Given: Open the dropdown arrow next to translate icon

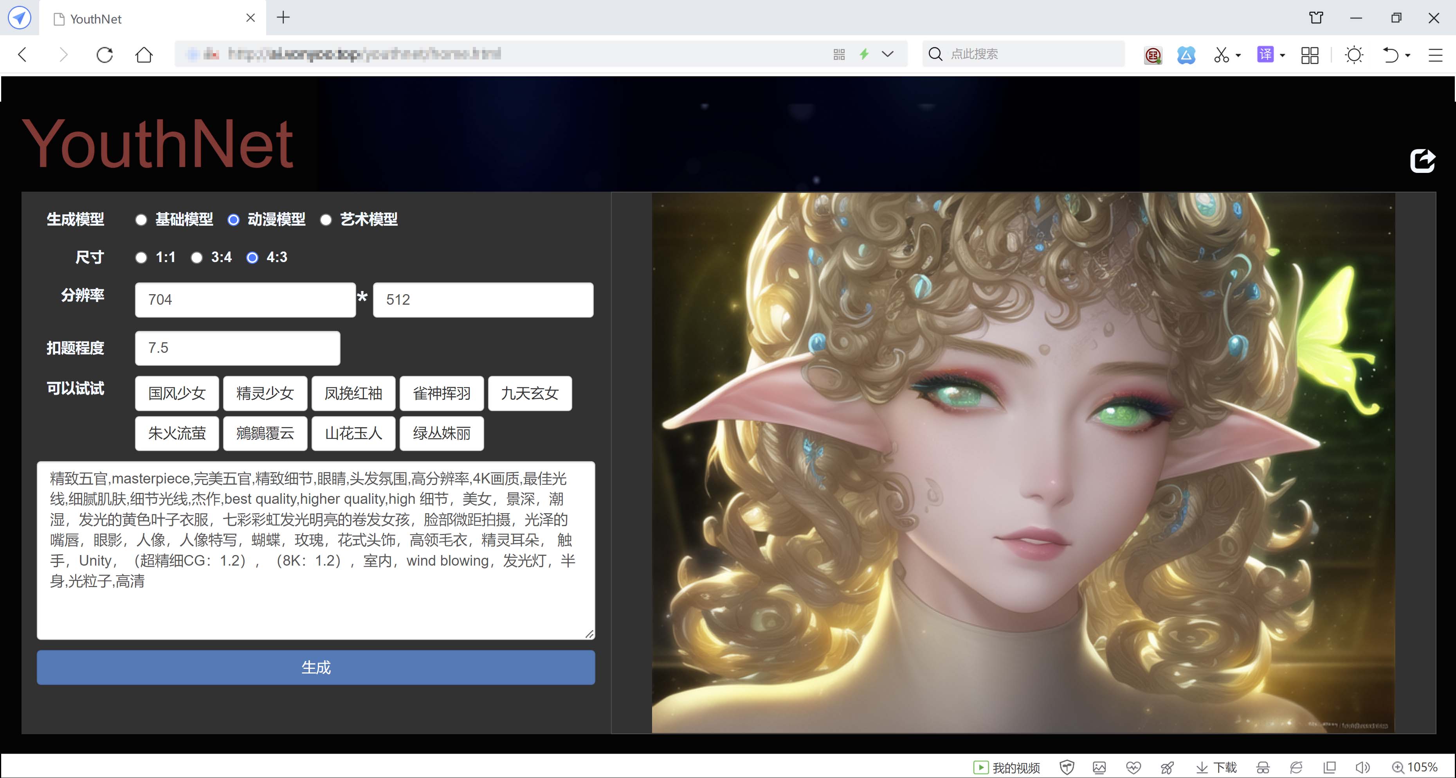Looking at the screenshot, I should coord(1283,56).
